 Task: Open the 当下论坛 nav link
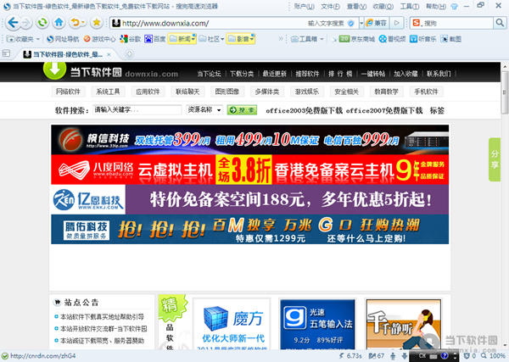pos(209,74)
